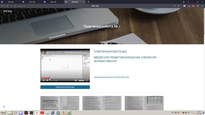Open the YouTube player settings gear
Image resolution: width=205 pixels, height=115 pixels.
coord(76,80)
